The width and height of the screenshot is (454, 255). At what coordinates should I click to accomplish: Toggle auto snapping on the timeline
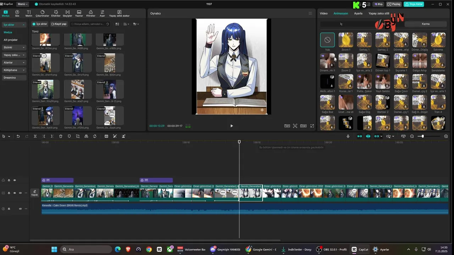click(368, 136)
